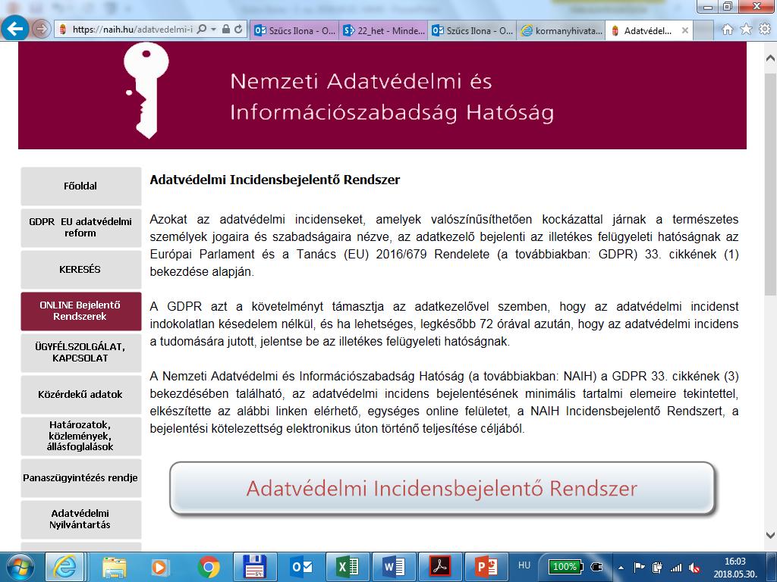Go back with the browser back arrow
The height and width of the screenshot is (582, 777).
coord(14,30)
